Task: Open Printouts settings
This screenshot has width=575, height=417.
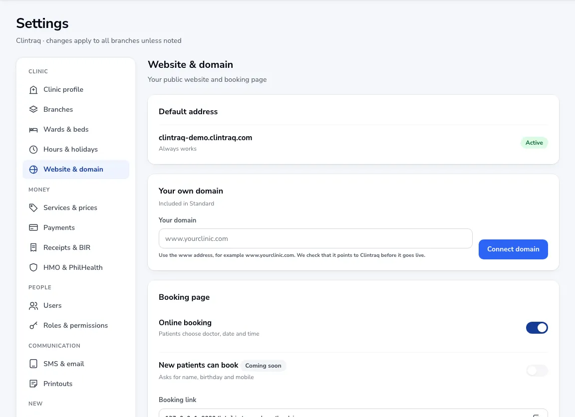Action: pos(76,384)
